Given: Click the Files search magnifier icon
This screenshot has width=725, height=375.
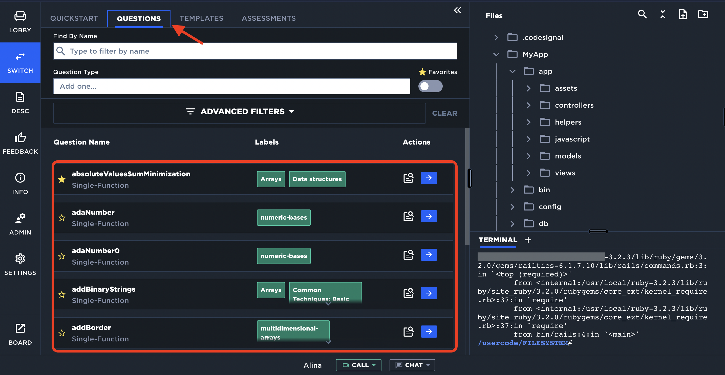Looking at the screenshot, I should 642,14.
